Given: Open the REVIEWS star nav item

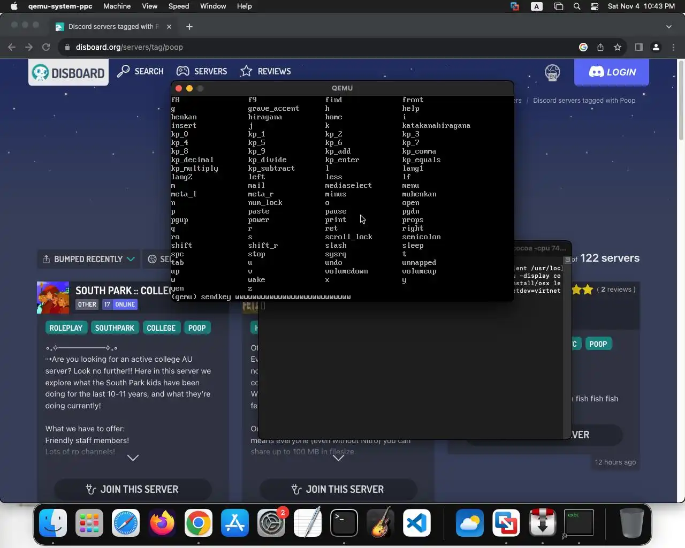Looking at the screenshot, I should pos(265,71).
